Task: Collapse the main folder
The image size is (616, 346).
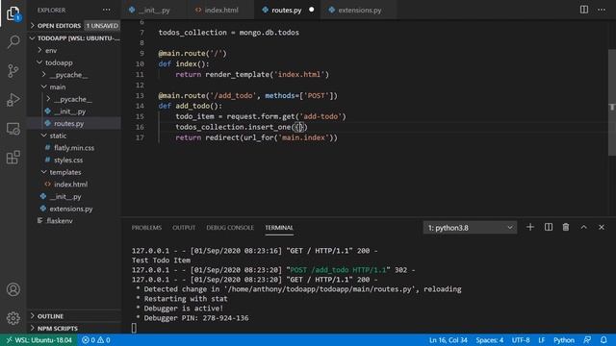Action: [x=74, y=86]
